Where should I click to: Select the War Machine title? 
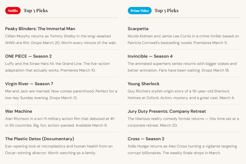pos(19,111)
